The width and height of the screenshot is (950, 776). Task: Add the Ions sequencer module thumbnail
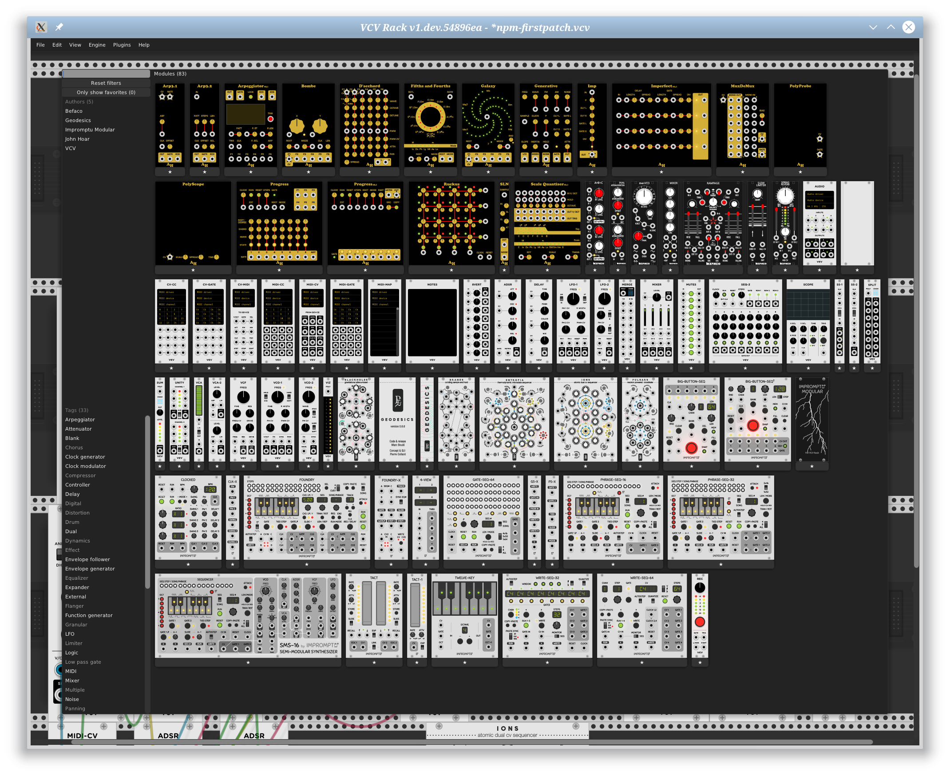pyautogui.click(x=586, y=420)
